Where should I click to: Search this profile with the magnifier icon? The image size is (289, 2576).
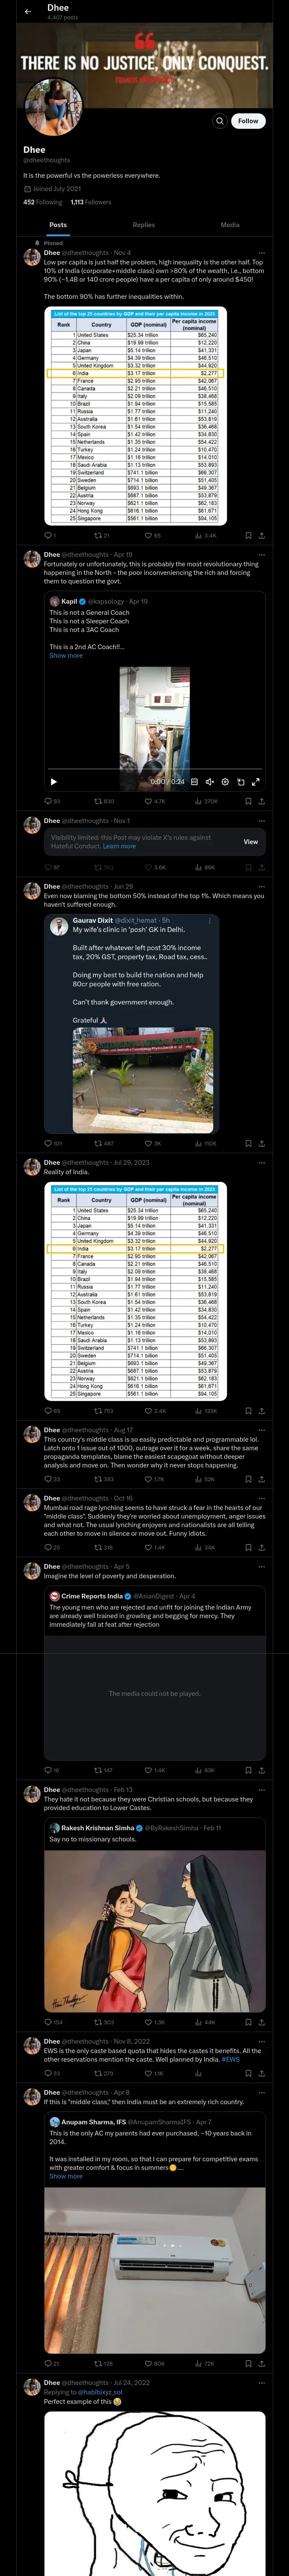pyautogui.click(x=219, y=121)
